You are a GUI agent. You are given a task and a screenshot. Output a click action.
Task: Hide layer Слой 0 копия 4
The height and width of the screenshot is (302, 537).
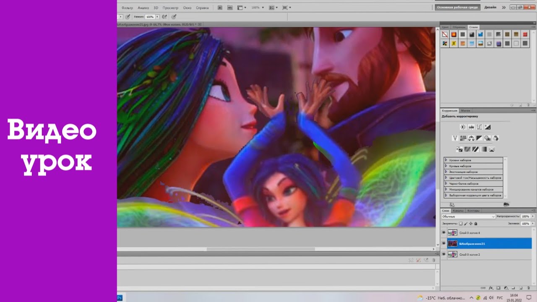(x=444, y=232)
